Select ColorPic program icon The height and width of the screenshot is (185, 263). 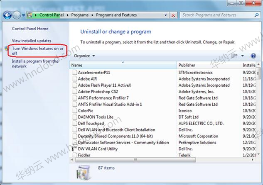coord(75,111)
